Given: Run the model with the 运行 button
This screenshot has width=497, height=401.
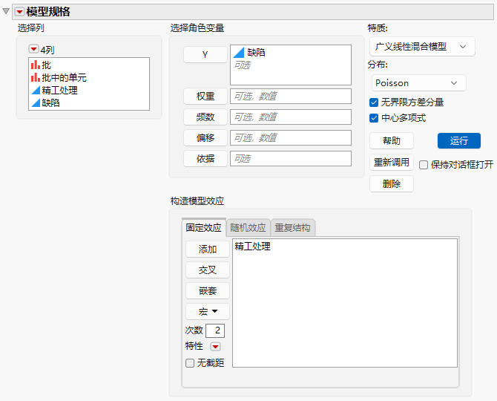Looking at the screenshot, I should [x=459, y=140].
